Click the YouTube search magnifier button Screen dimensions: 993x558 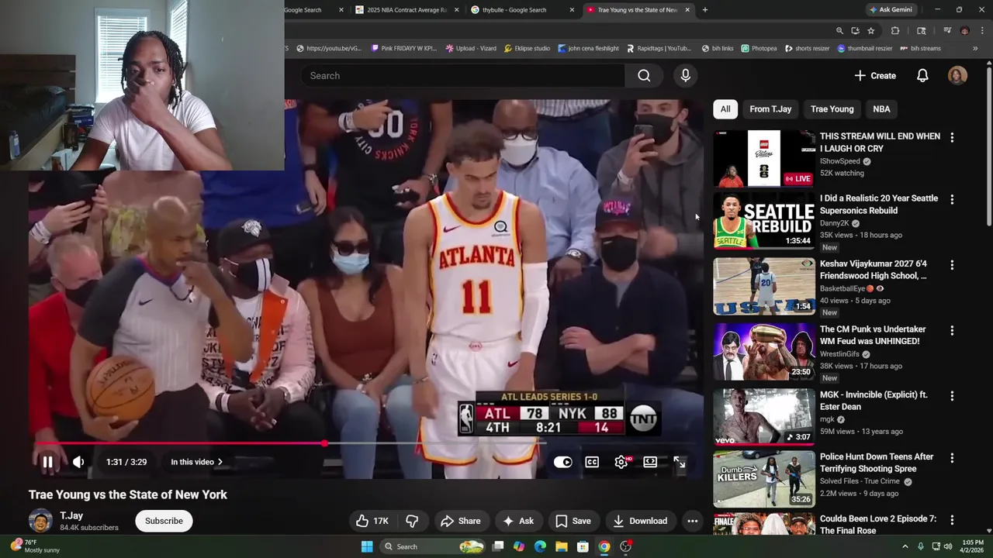point(644,75)
